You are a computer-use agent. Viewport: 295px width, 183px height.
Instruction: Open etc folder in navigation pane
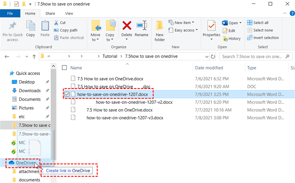(22, 117)
